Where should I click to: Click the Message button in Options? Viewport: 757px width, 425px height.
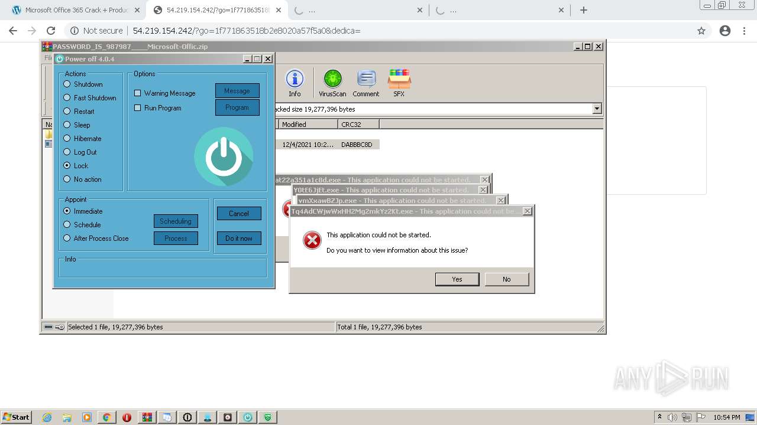coord(237,91)
